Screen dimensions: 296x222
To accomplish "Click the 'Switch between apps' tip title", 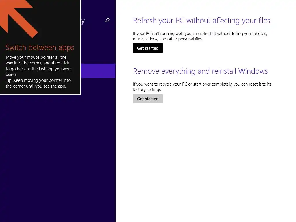I will 40,47.
